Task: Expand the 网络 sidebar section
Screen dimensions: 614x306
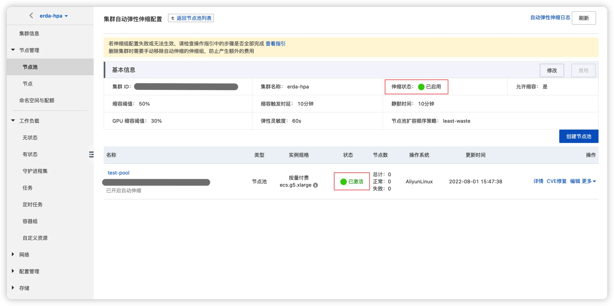Action: coord(13,254)
